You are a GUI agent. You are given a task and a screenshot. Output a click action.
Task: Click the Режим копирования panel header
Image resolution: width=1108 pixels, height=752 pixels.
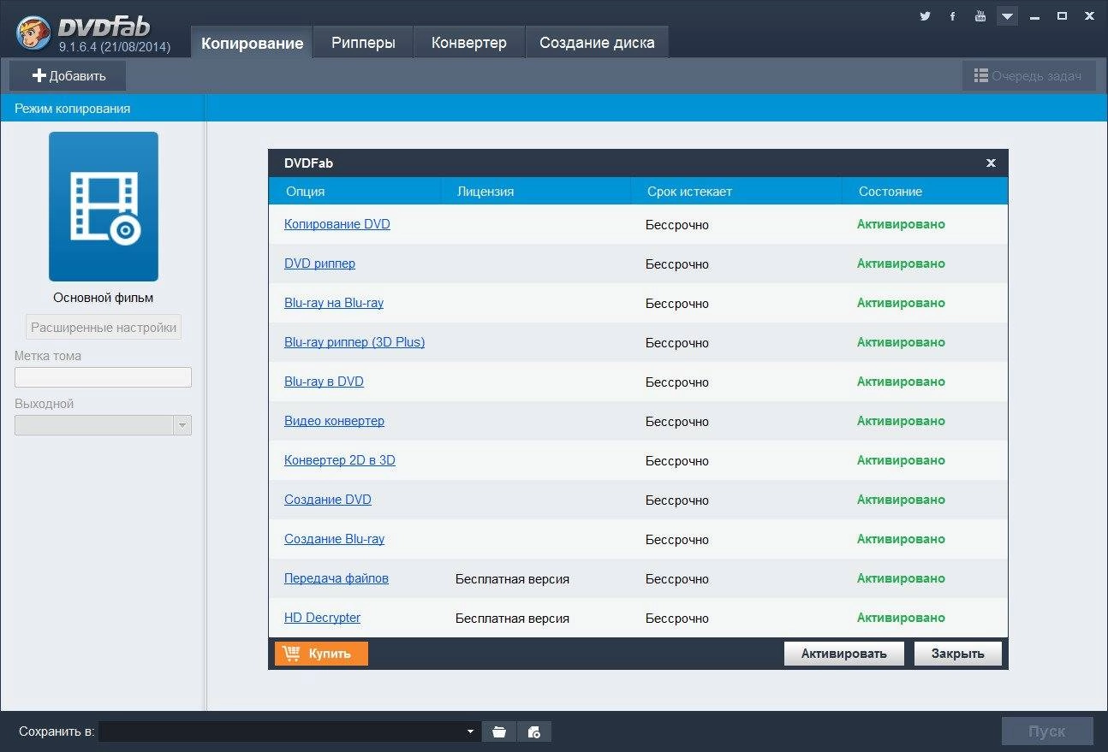tap(102, 109)
